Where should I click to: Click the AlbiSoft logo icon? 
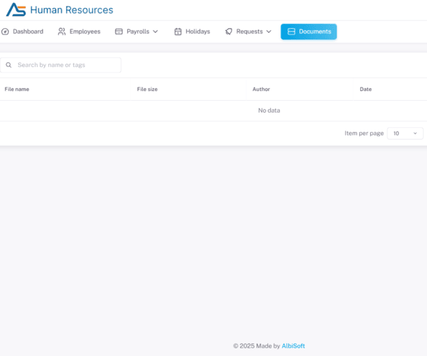pyautogui.click(x=15, y=10)
